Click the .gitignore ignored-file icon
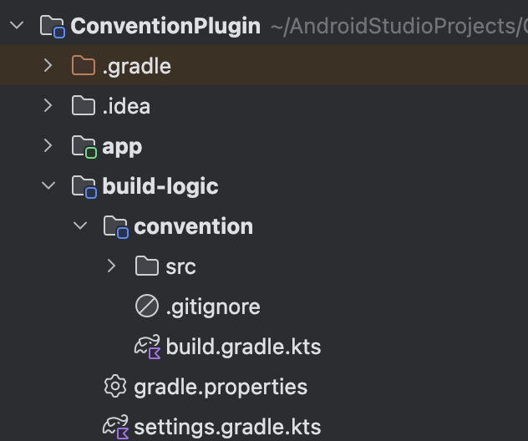The height and width of the screenshot is (441, 528). 146,307
